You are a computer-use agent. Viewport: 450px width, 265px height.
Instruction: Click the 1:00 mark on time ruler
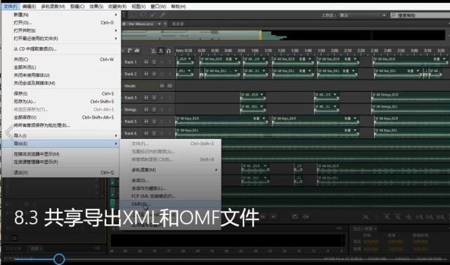(255, 50)
